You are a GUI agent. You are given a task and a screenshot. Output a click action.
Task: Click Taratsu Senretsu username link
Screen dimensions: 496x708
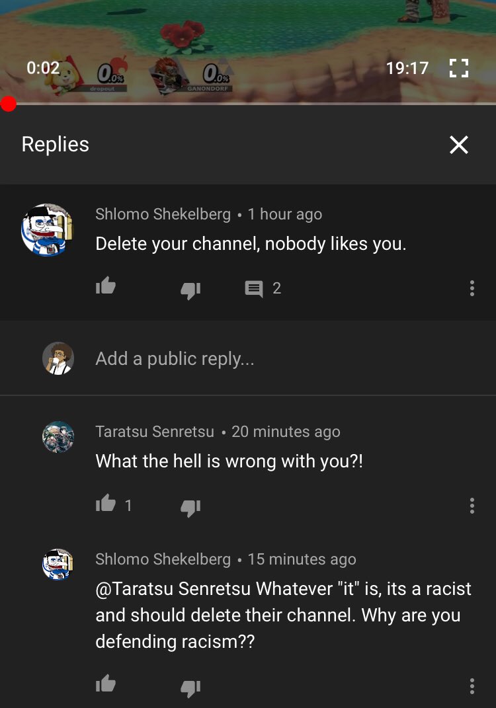click(x=155, y=432)
